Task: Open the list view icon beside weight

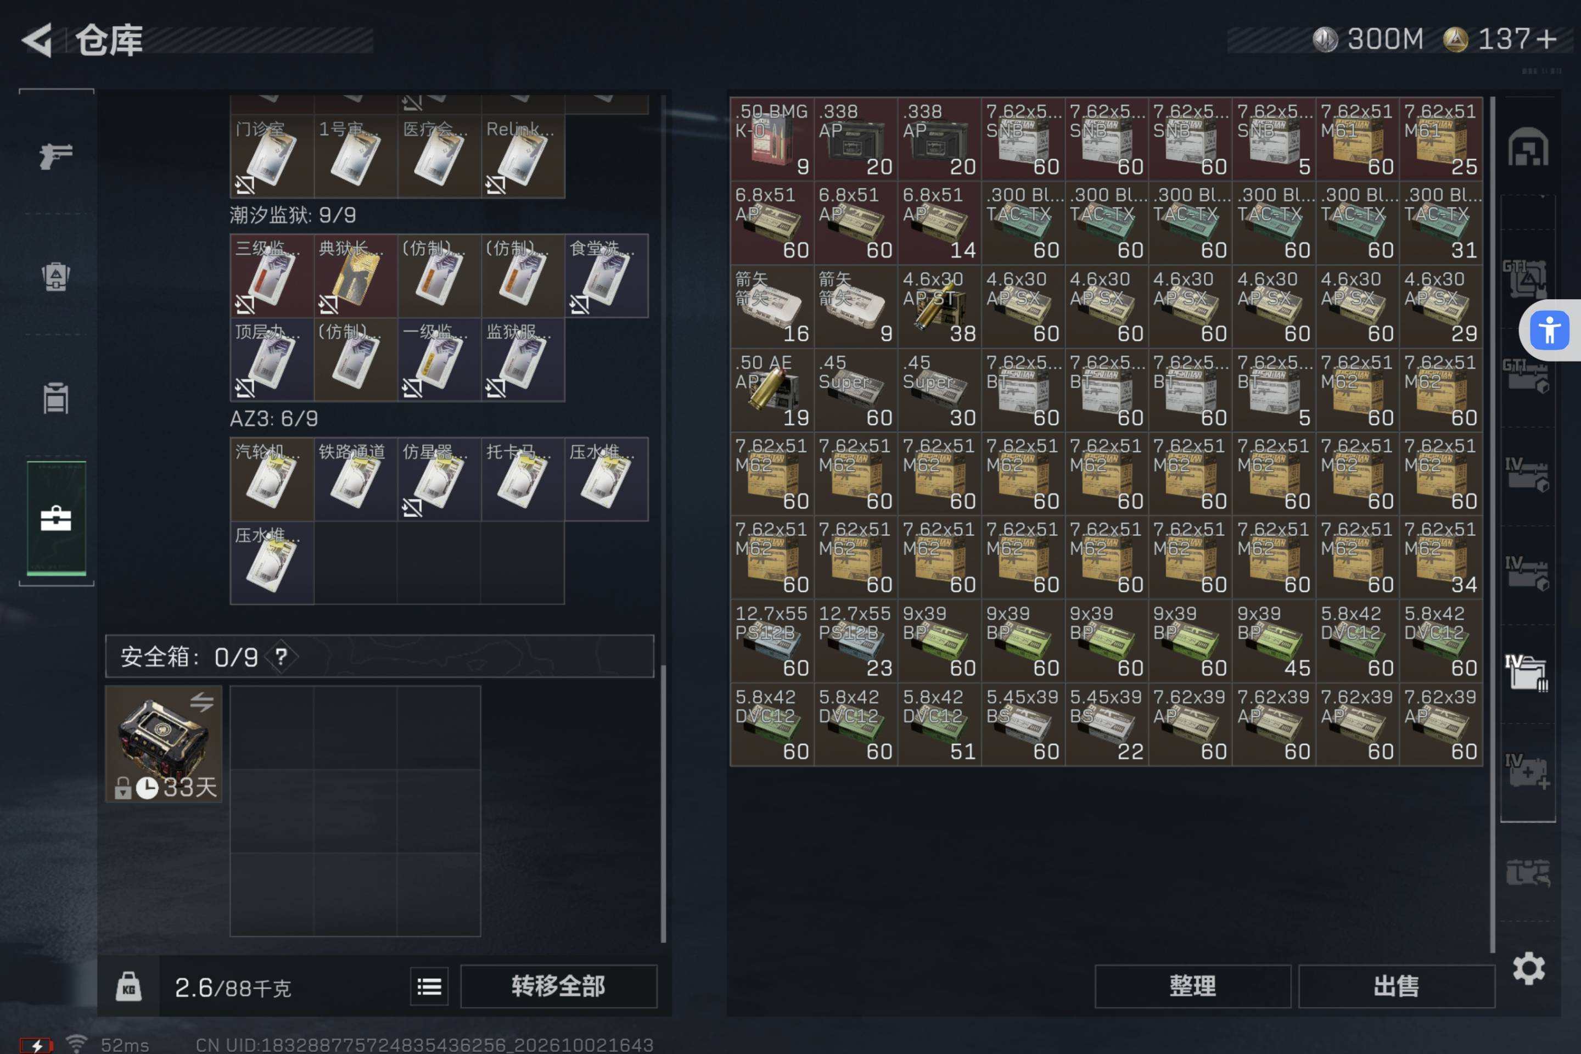Action: pyautogui.click(x=429, y=986)
